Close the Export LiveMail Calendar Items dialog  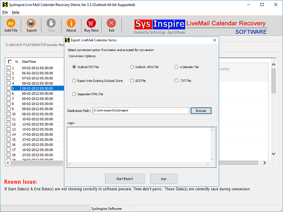[x=215, y=40]
